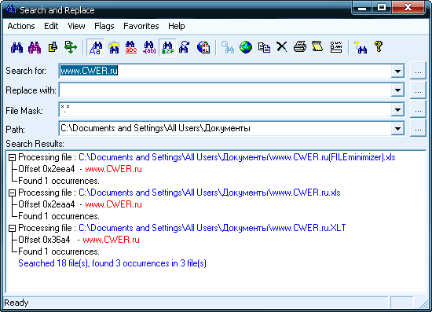The width and height of the screenshot is (432, 312).
Task: Browse for folder with Path ... button
Action: click(x=418, y=129)
